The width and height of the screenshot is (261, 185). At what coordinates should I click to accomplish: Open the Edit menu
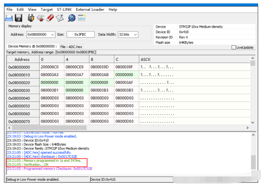click(x=20, y=9)
